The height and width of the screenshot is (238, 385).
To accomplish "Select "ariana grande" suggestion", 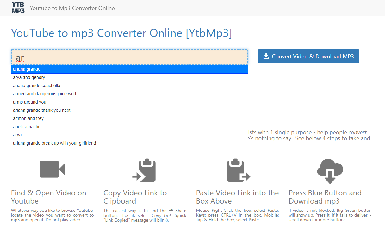I will pos(130,69).
